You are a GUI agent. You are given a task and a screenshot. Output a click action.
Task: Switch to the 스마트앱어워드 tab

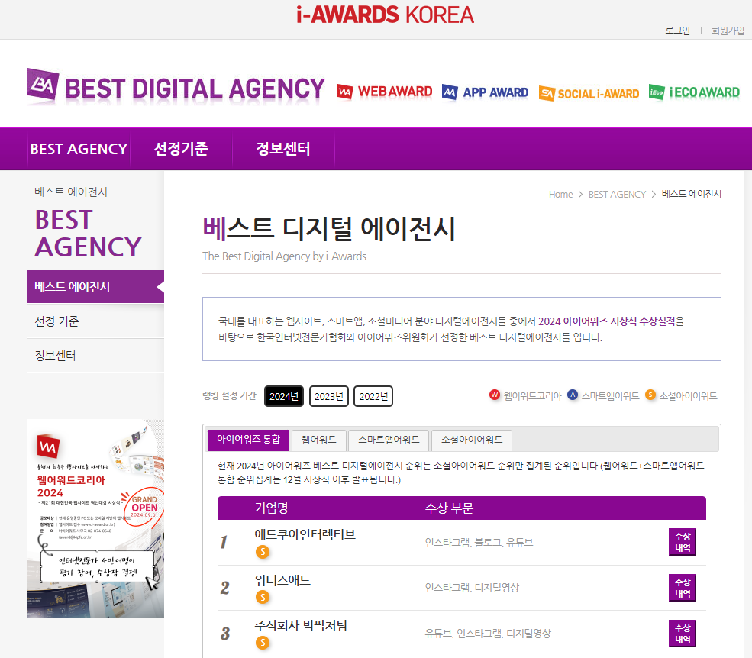[389, 440]
